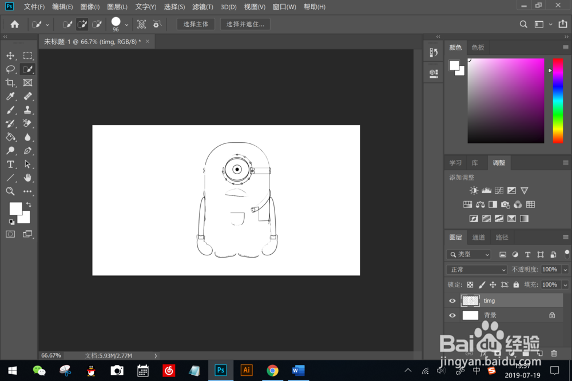This screenshot has width=572, height=381.
Task: Select the Clone Stamp tool
Action: (27, 110)
